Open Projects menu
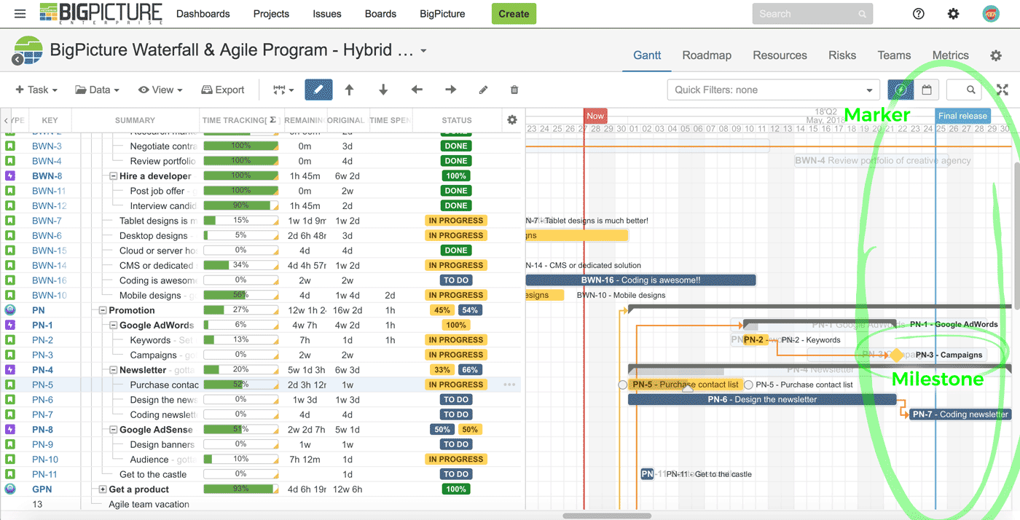 271,14
